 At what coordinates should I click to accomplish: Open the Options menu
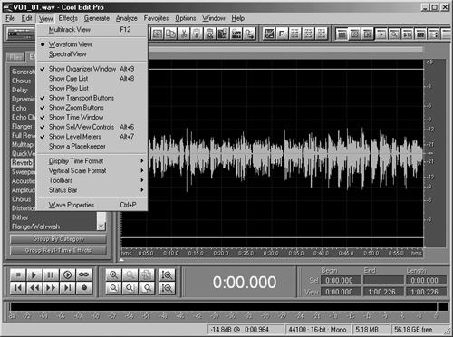click(186, 18)
